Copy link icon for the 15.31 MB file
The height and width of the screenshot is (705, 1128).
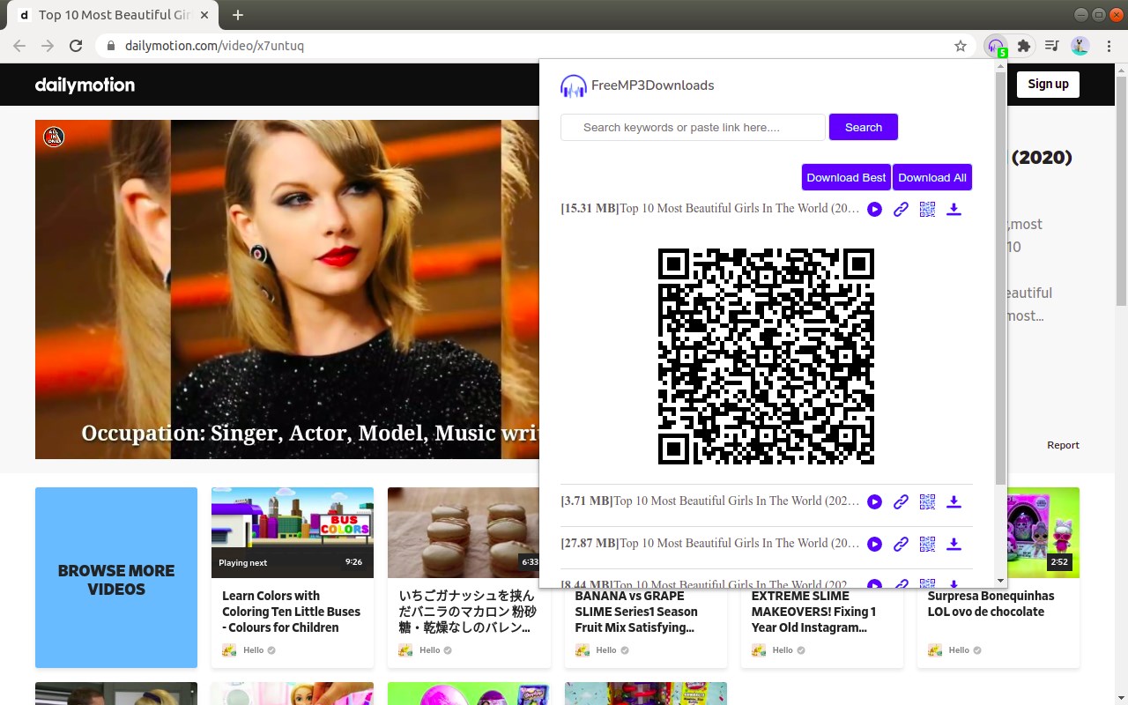[x=901, y=209]
